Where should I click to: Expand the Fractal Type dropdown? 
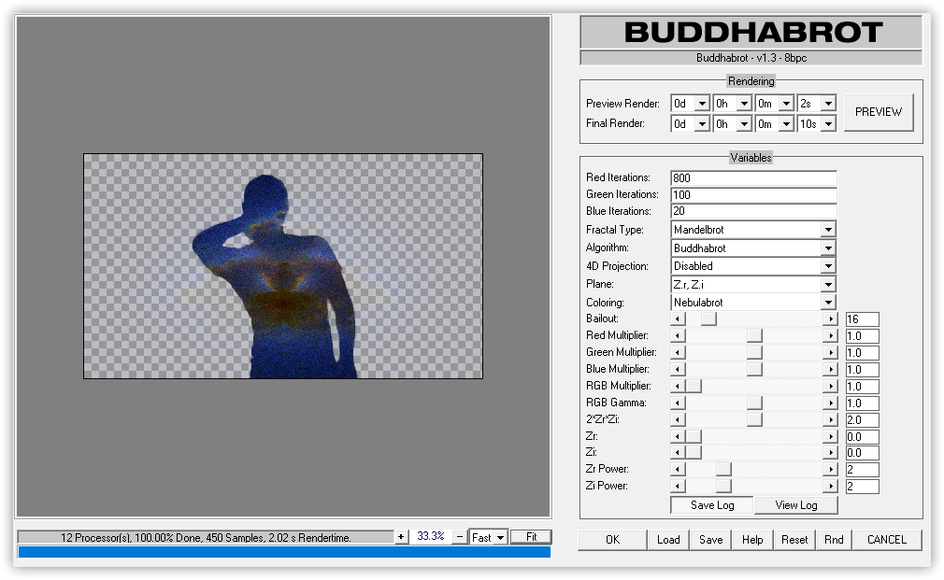(828, 230)
